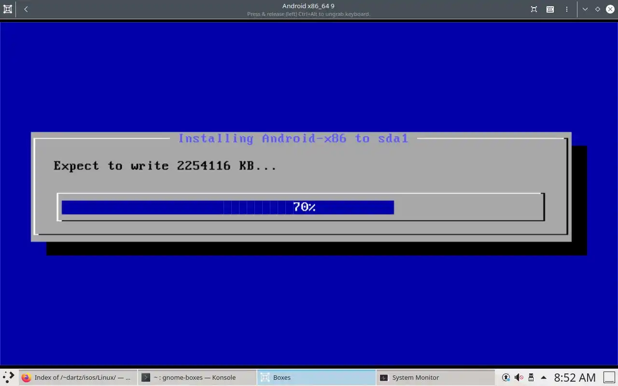Screen dimensions: 618x386
Task: Click the Boxes app icon in the header
Action: coord(8,9)
